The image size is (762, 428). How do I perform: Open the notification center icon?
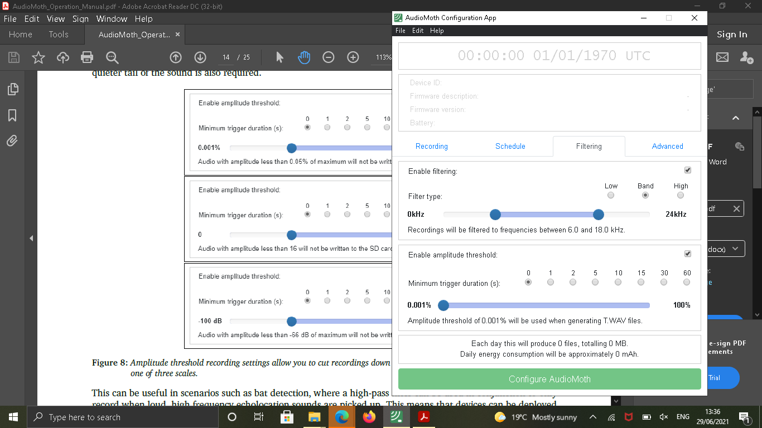pos(744,417)
